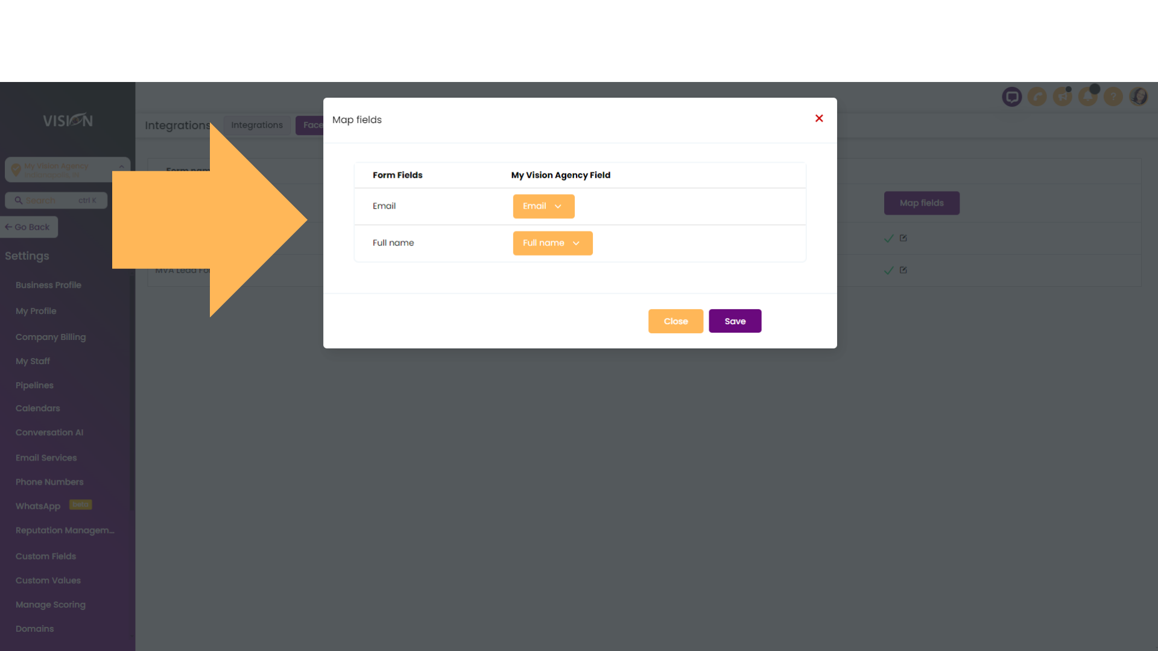This screenshot has width=1158, height=651.
Task: Open the notifications bell
Action: click(1088, 96)
